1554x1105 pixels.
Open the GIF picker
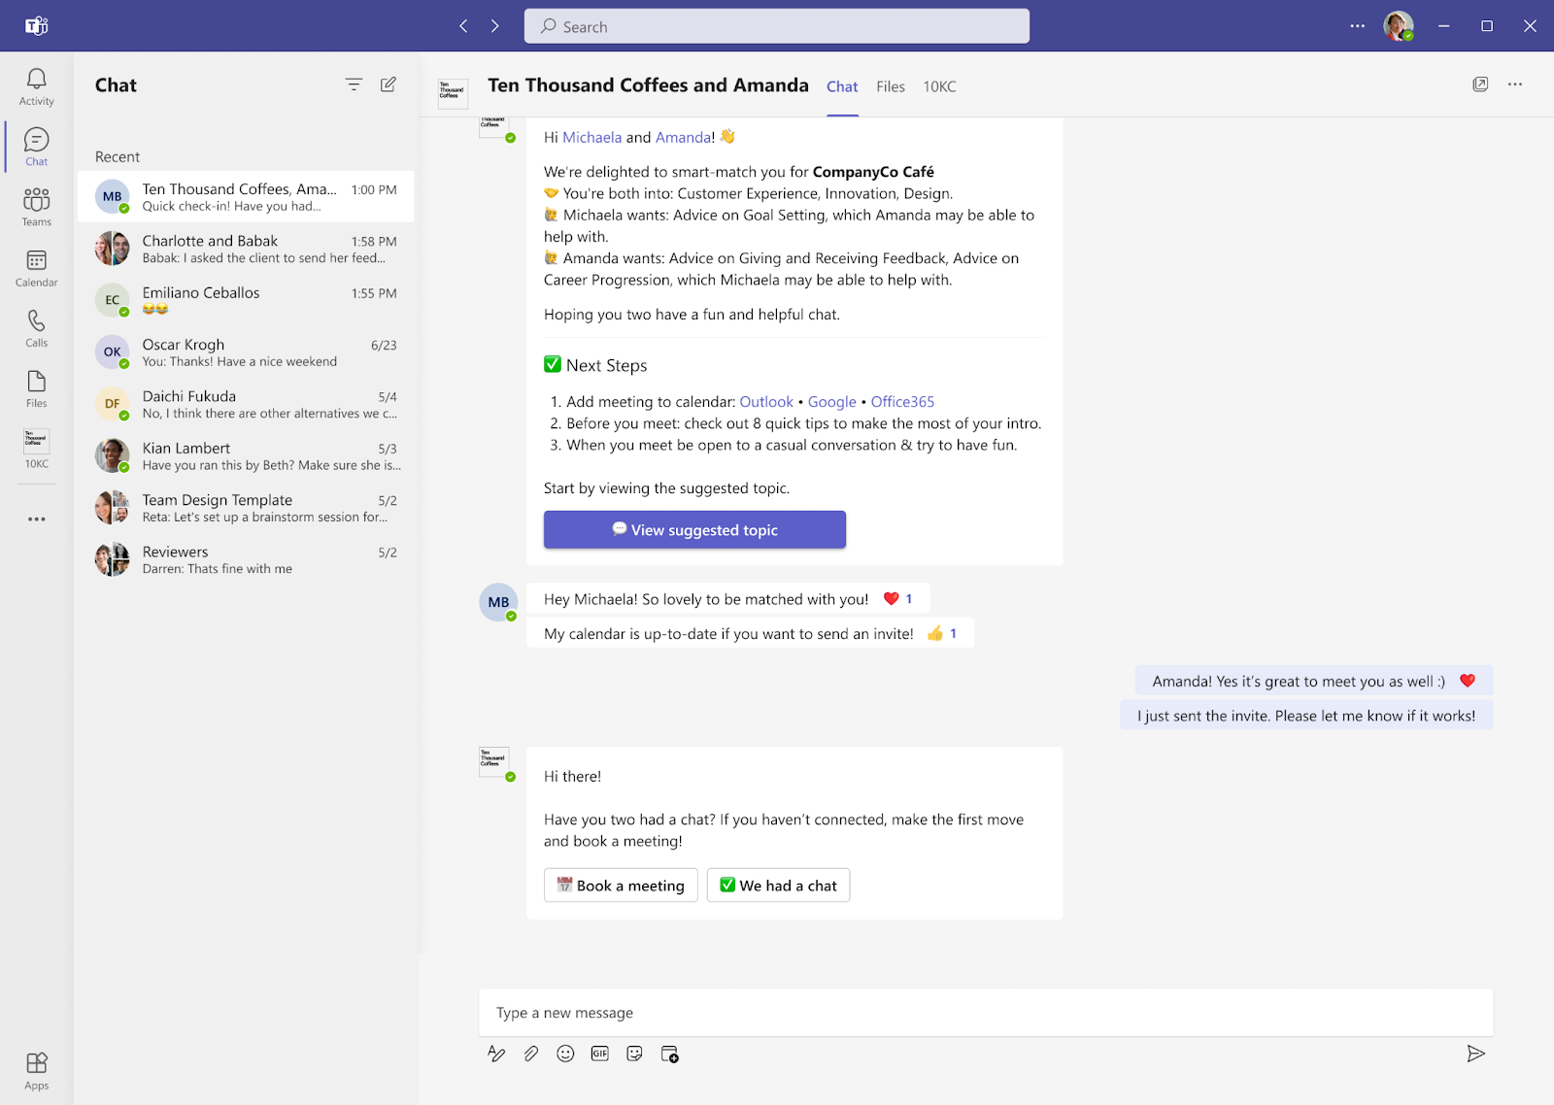tap(600, 1054)
